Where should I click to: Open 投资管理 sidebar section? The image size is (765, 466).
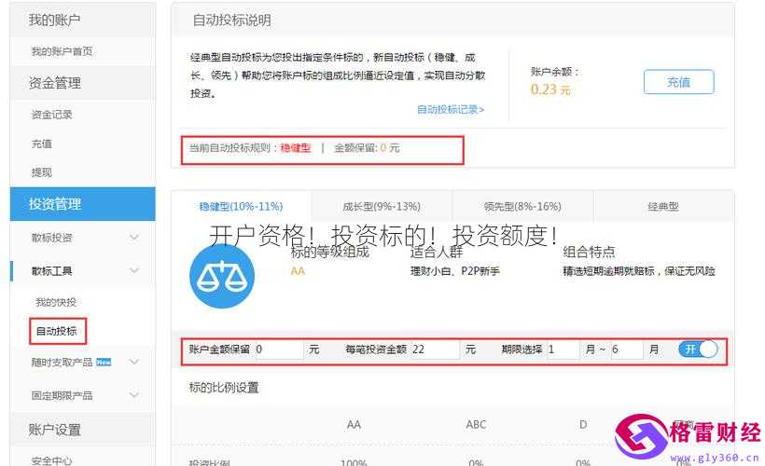tap(82, 204)
